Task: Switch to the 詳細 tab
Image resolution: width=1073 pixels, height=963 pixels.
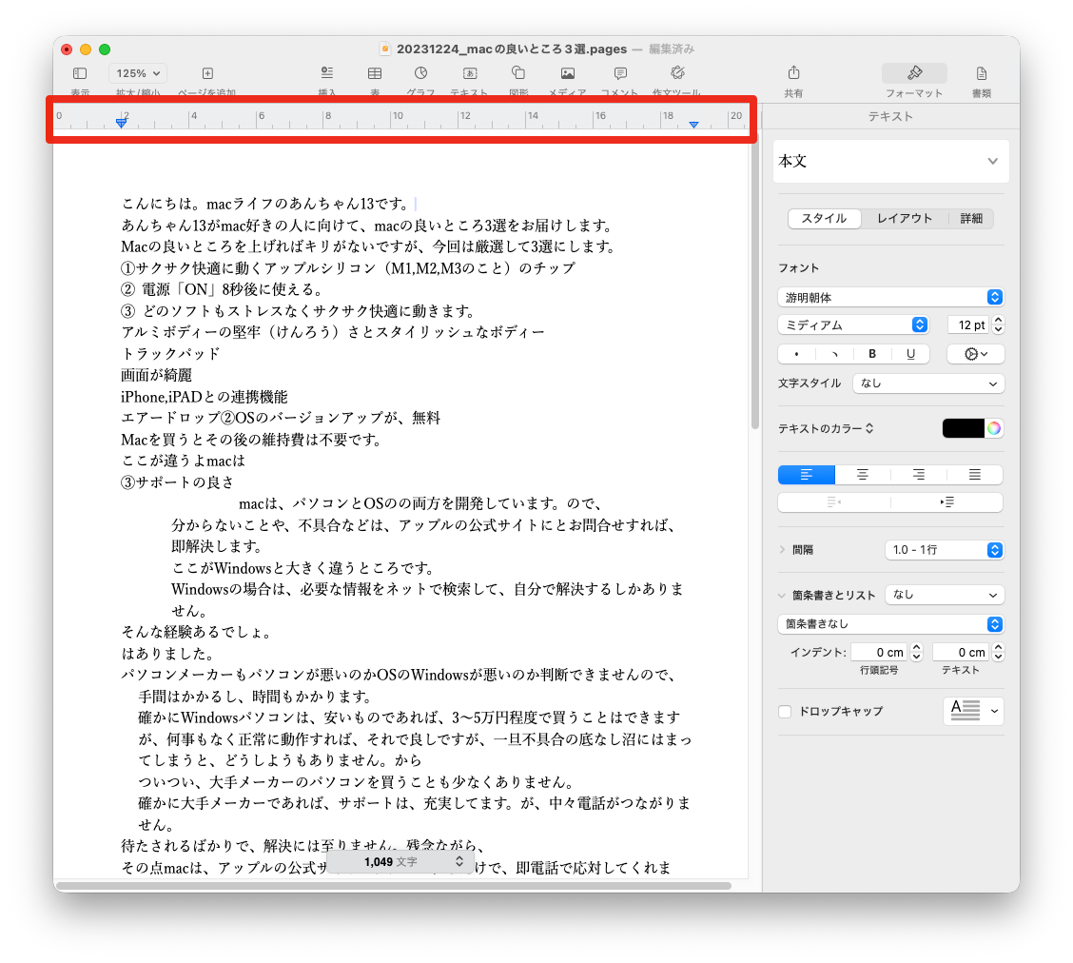Action: point(971,219)
